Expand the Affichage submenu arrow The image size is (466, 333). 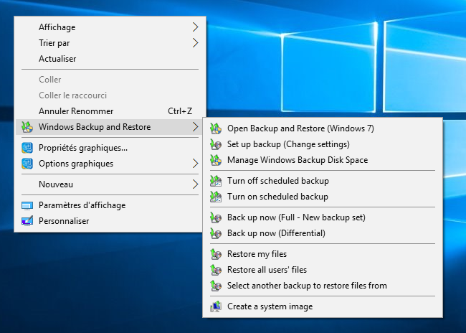[x=195, y=27]
